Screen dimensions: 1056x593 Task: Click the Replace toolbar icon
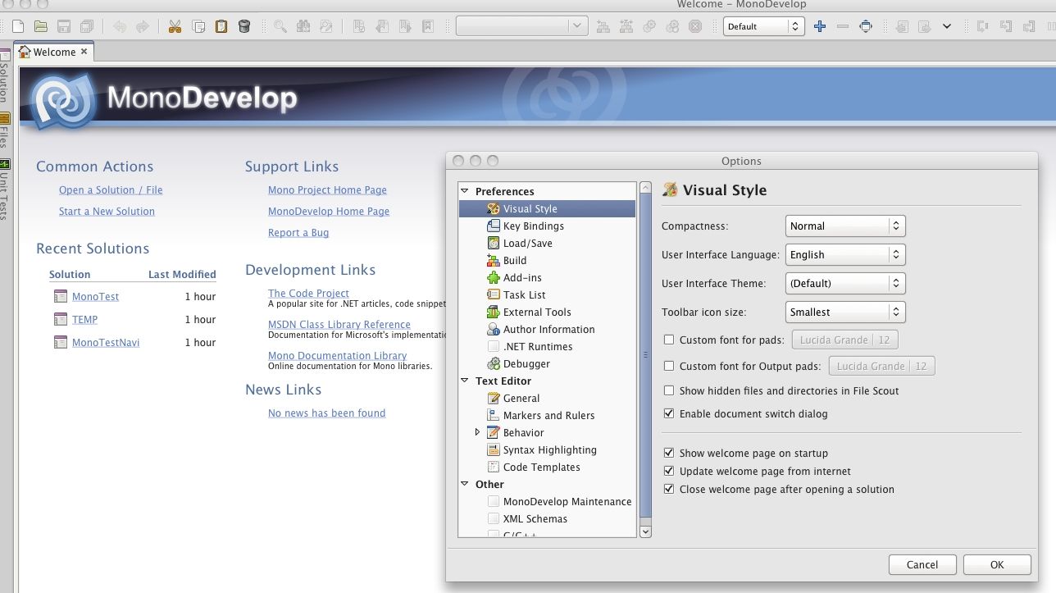point(326,26)
